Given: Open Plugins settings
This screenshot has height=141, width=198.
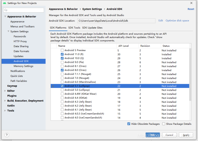Looking at the screenshot, I should tap(12, 96).
